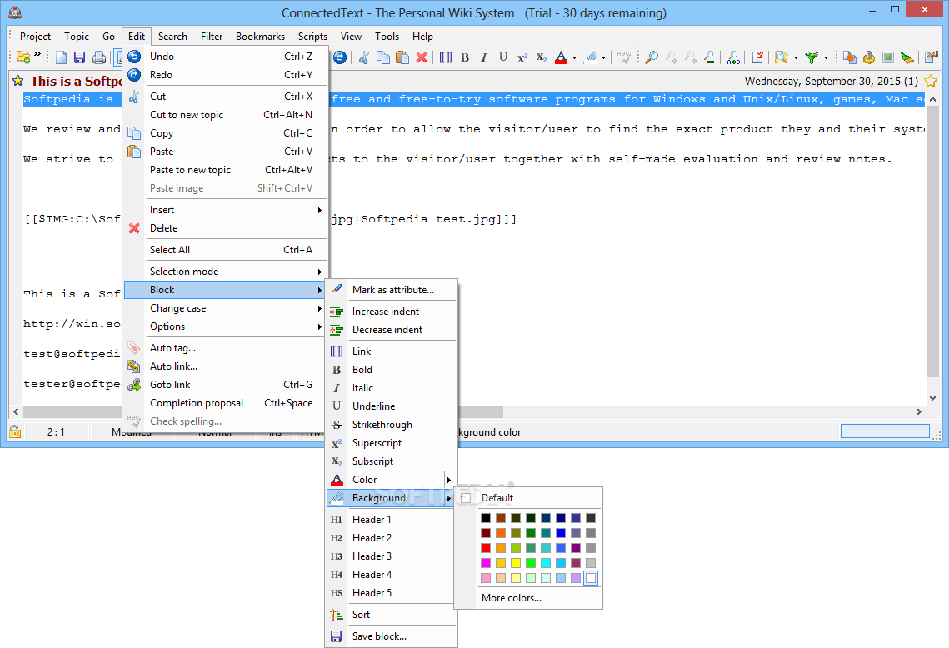Viewport: 949px width, 648px height.
Task: Click the bookmark star beside the topic title
Action: tap(18, 81)
